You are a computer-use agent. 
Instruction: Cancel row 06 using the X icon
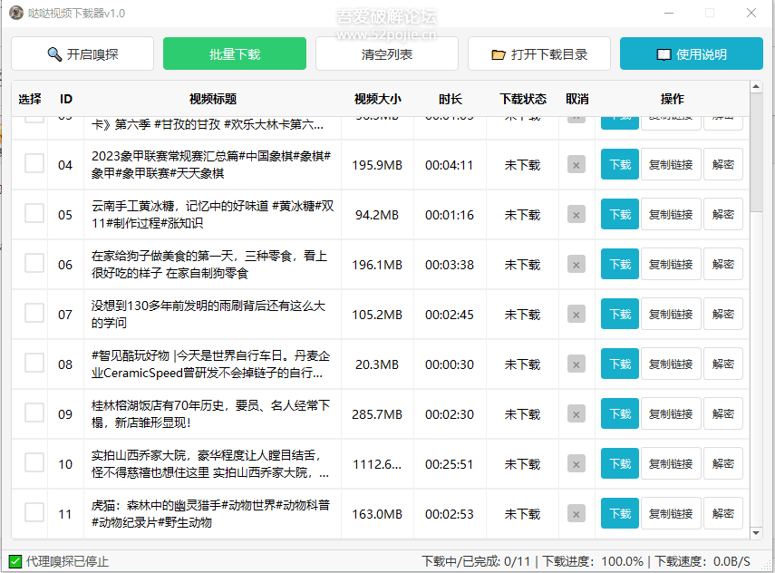tap(576, 265)
